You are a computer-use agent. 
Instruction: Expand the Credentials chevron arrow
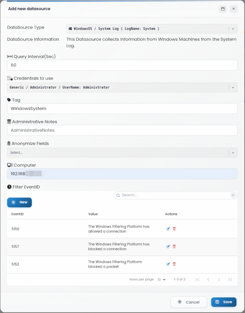(x=233, y=88)
